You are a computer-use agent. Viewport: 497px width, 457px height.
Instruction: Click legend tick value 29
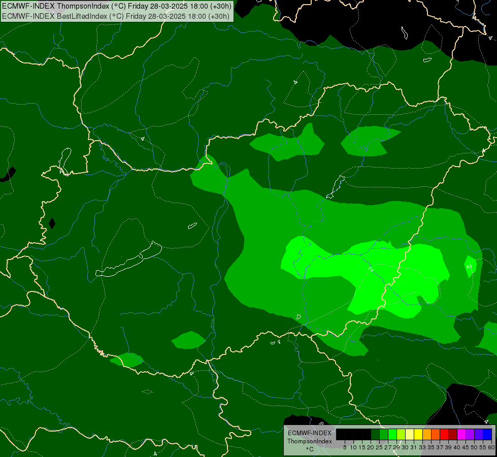coord(396,447)
